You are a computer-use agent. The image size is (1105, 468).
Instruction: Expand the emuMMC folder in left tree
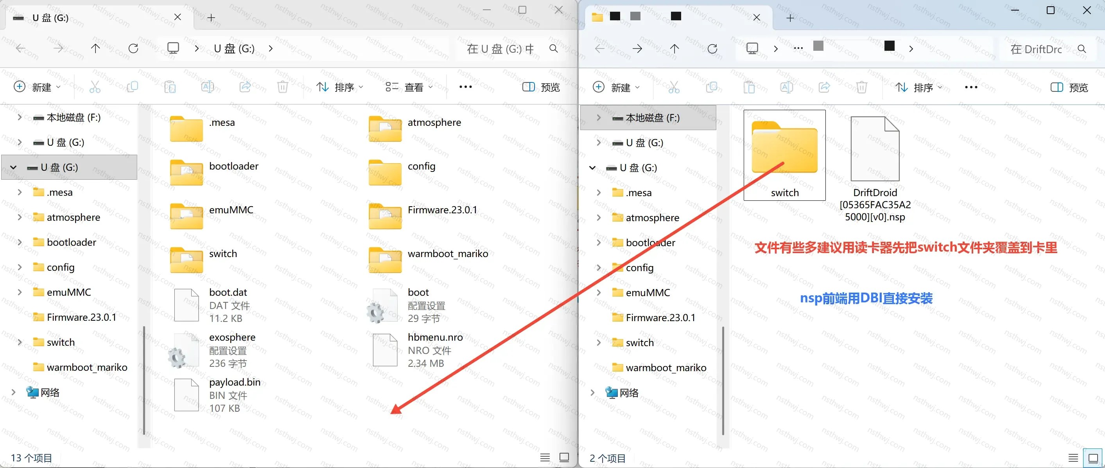pyautogui.click(x=19, y=292)
